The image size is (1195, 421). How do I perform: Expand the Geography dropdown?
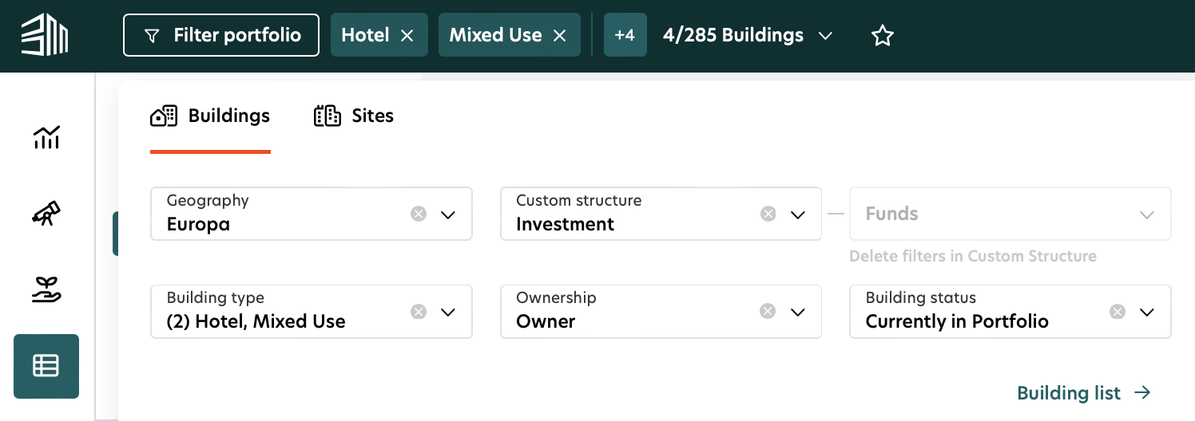(448, 214)
